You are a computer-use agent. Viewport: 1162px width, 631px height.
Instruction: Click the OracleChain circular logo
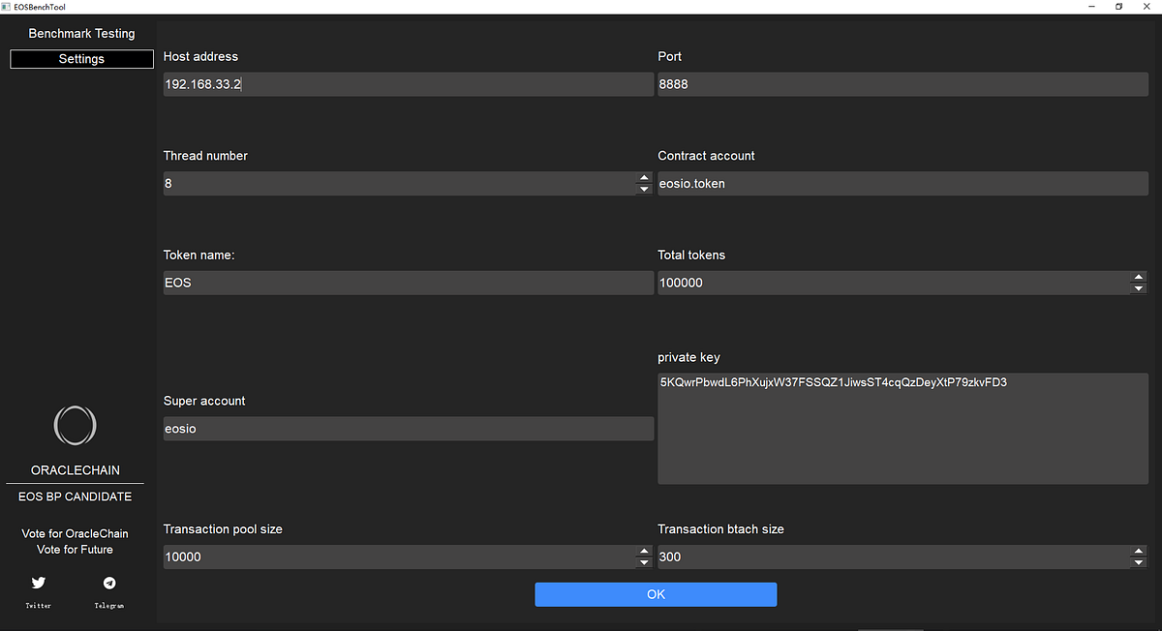coord(75,425)
